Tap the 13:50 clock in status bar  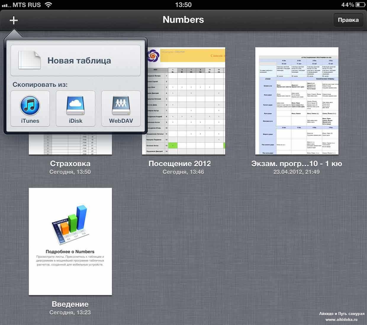pos(183,5)
